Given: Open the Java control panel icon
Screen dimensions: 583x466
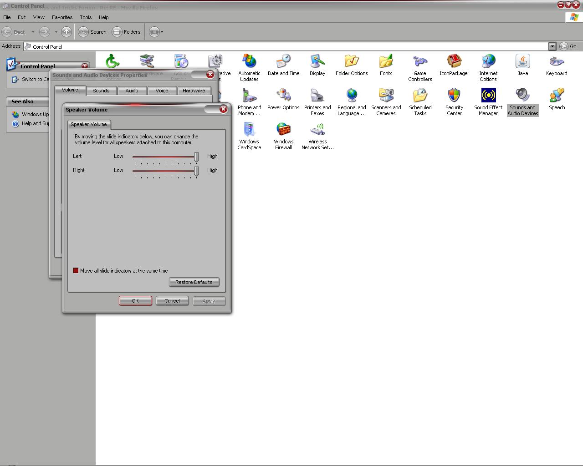Looking at the screenshot, I should coord(522,65).
